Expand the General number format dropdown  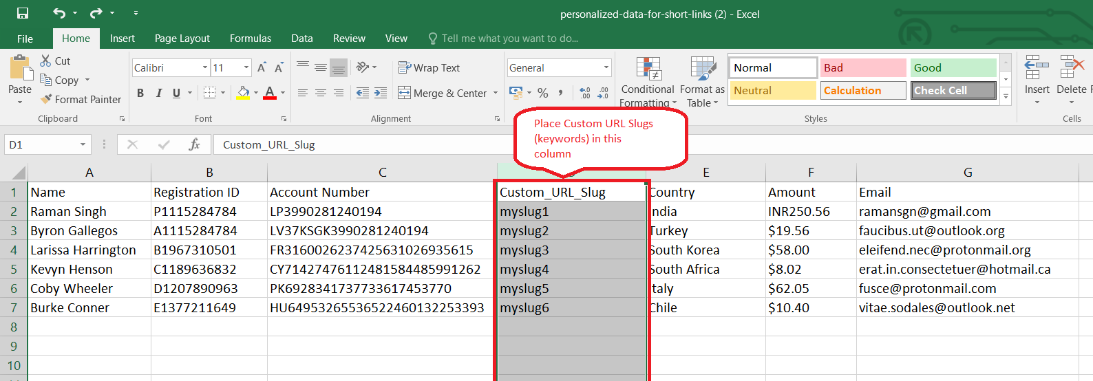pyautogui.click(x=606, y=67)
